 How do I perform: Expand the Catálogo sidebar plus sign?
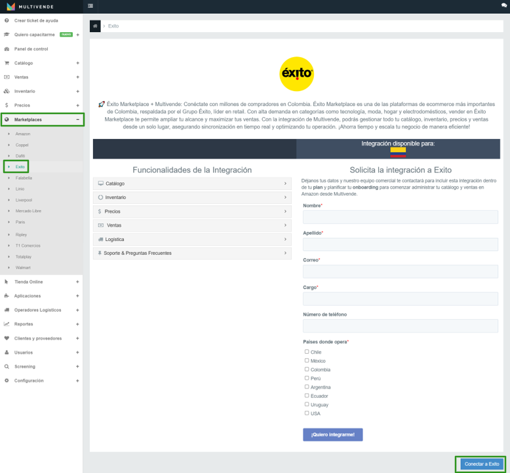click(x=78, y=63)
